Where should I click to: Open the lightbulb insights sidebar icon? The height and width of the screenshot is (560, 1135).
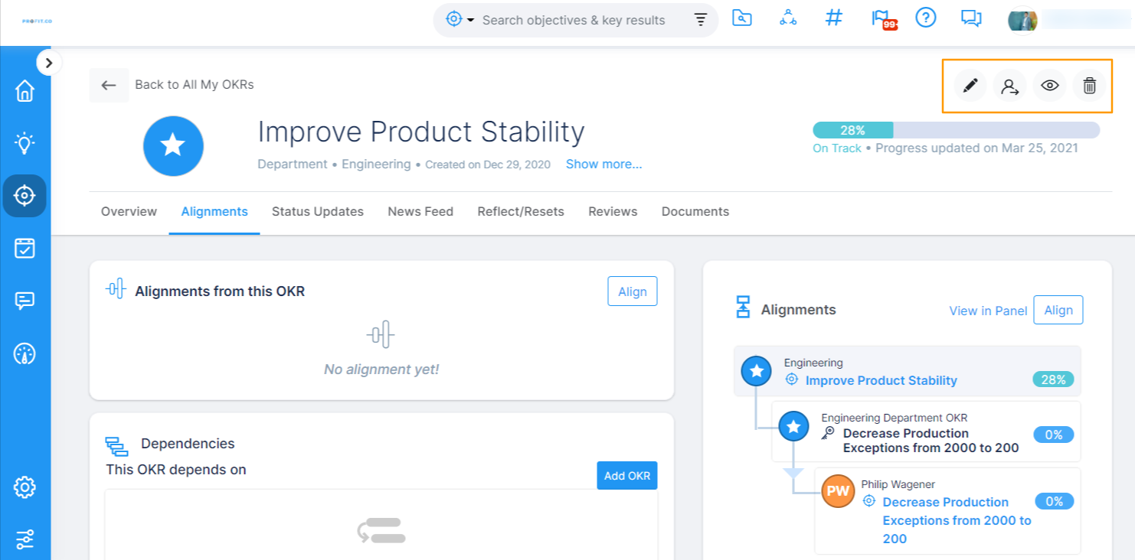(x=25, y=142)
